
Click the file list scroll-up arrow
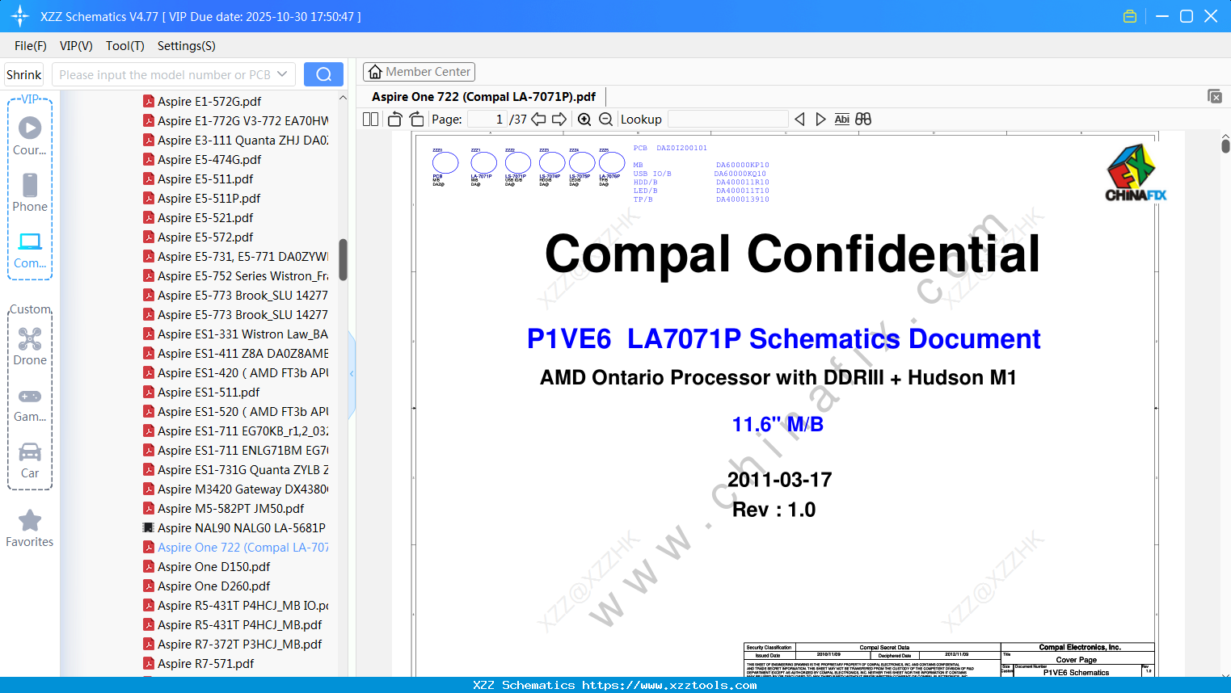(343, 98)
